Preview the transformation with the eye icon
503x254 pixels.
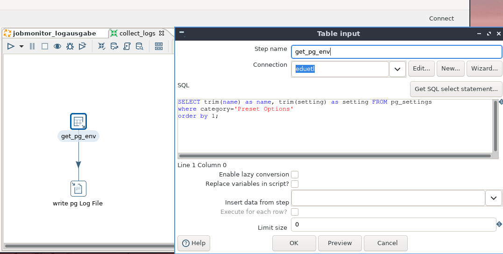click(x=57, y=47)
